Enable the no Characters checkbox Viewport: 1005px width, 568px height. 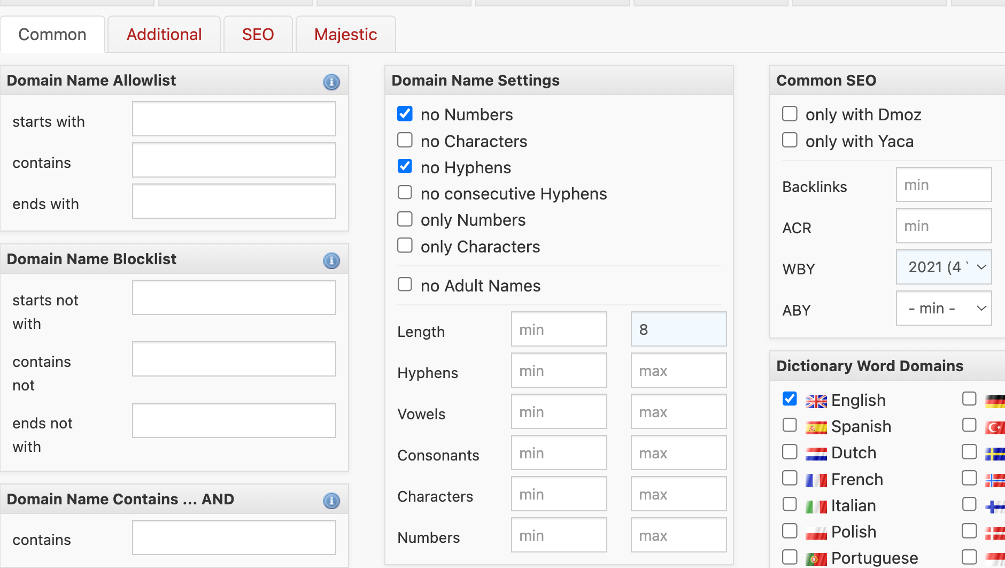coord(405,140)
